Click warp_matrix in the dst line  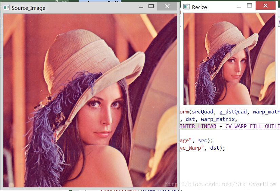click(218, 119)
